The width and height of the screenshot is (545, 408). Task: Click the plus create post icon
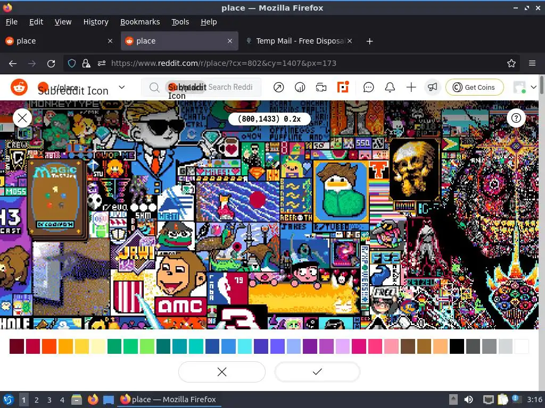pyautogui.click(x=411, y=88)
